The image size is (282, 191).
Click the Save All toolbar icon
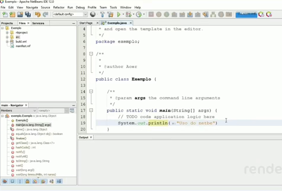click(x=28, y=14)
